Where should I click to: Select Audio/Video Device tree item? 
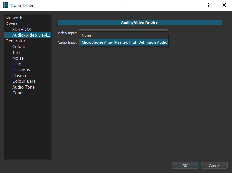click(x=31, y=35)
